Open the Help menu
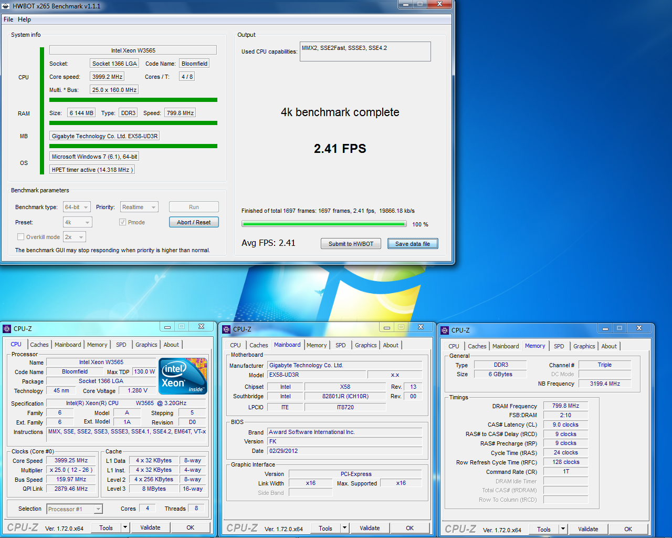Image resolution: width=672 pixels, height=538 pixels. pos(24,19)
